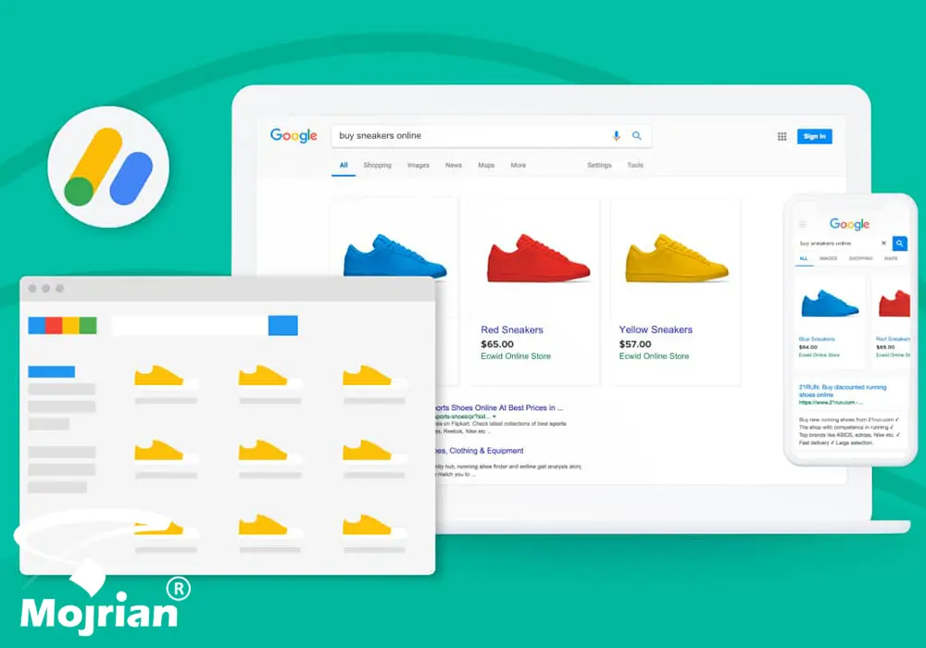Click the first yellow shoe in top row
This screenshot has height=648, width=926.
(x=159, y=375)
